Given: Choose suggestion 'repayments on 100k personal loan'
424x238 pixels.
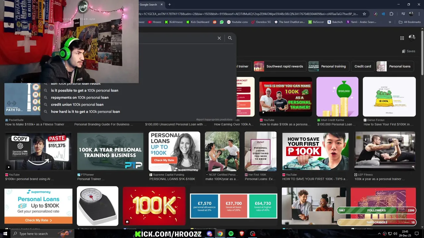Looking at the screenshot, I should [x=80, y=98].
